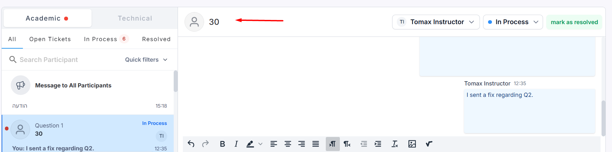Open the Tomax Instructor assignee dropdown

(436, 22)
